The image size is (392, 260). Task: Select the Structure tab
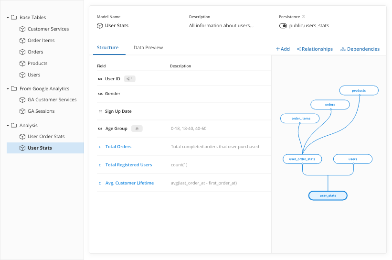coord(107,48)
